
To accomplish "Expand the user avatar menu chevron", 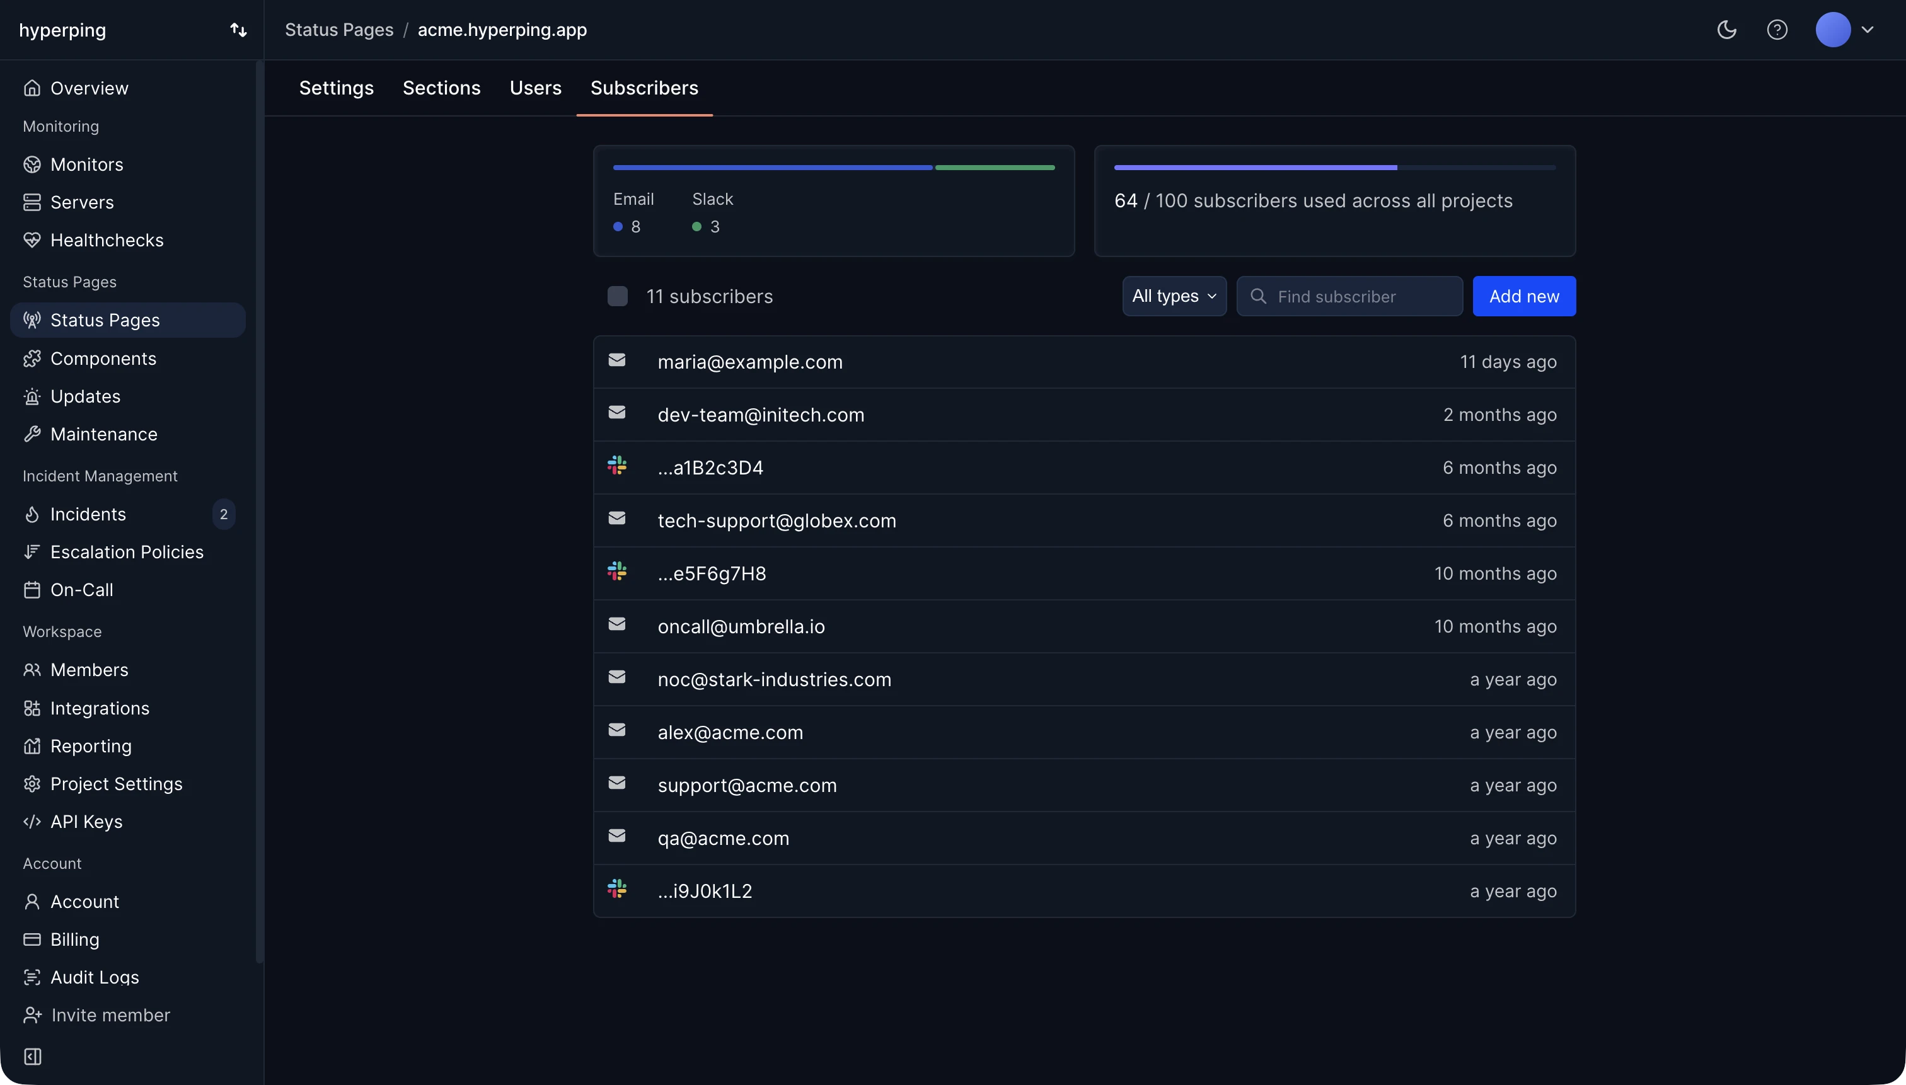I will (1866, 30).
